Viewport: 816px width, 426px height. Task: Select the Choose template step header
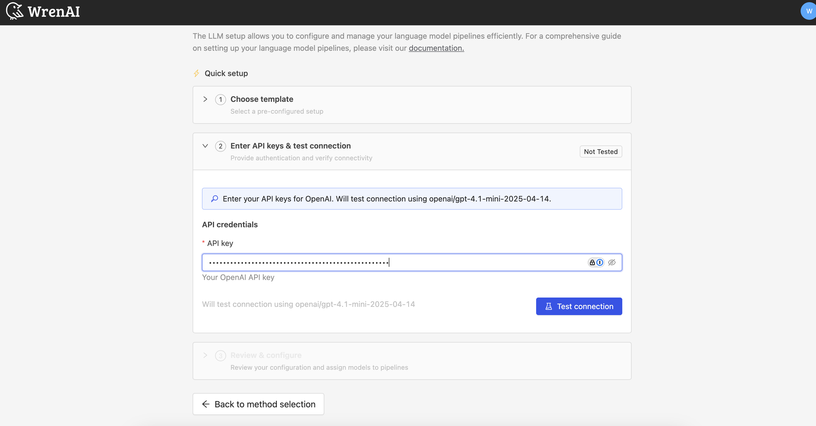coord(262,99)
